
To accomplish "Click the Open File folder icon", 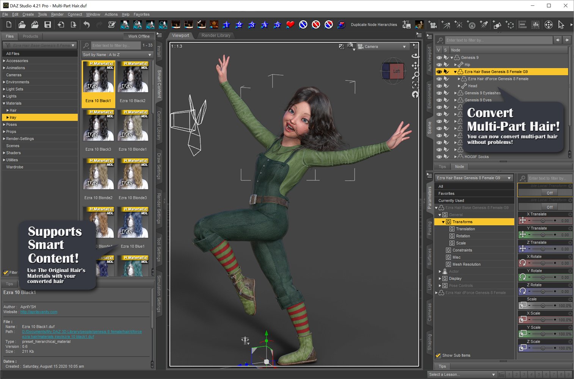I will click(x=22, y=25).
